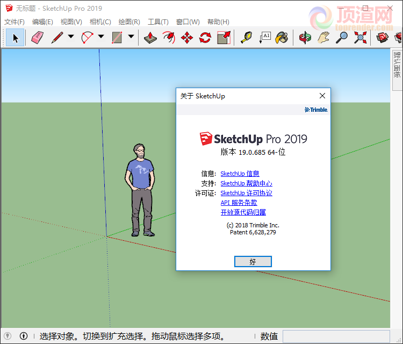403x344 pixels.
Task: Select the Arc tool
Action: (87, 38)
